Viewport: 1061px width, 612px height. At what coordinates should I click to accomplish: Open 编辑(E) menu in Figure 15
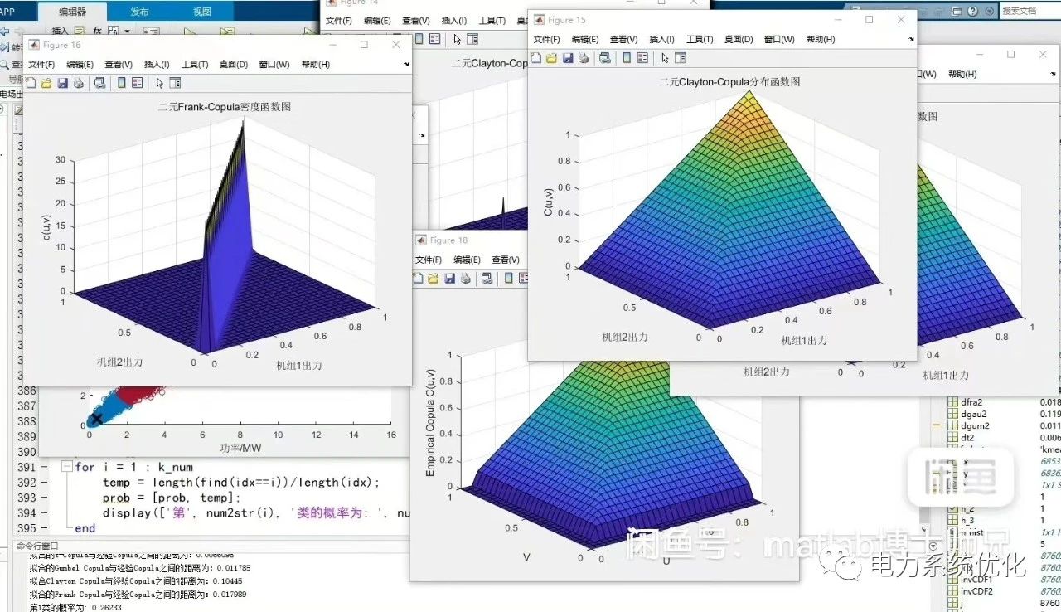pyautogui.click(x=585, y=40)
